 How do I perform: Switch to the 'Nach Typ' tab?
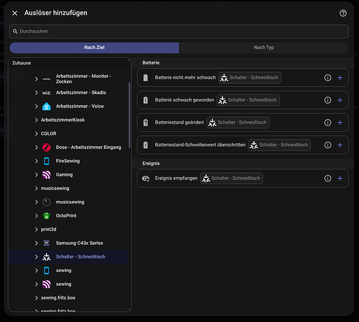264,48
